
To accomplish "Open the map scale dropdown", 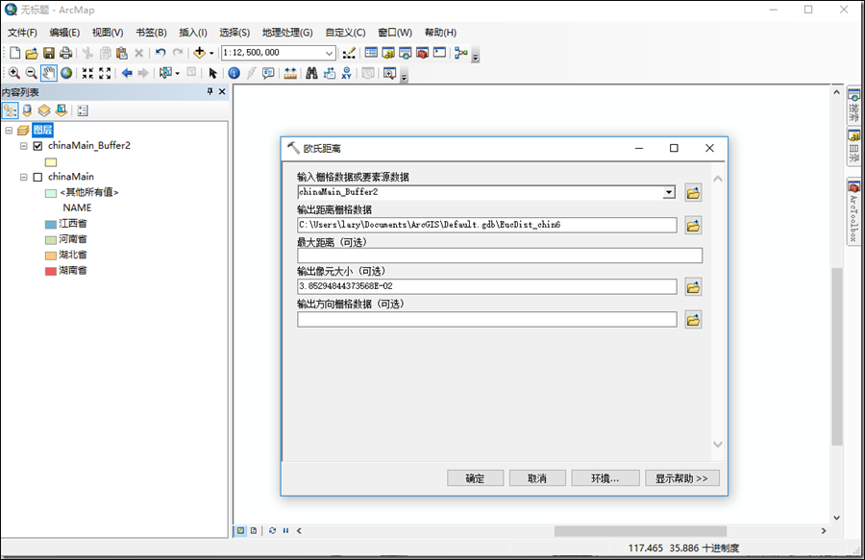I will coord(330,53).
